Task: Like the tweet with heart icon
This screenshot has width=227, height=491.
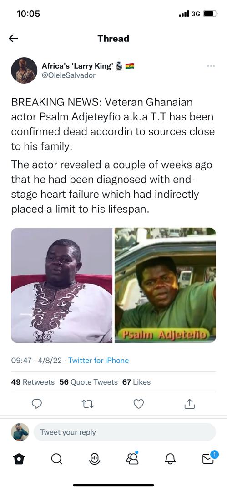Action: [139, 404]
